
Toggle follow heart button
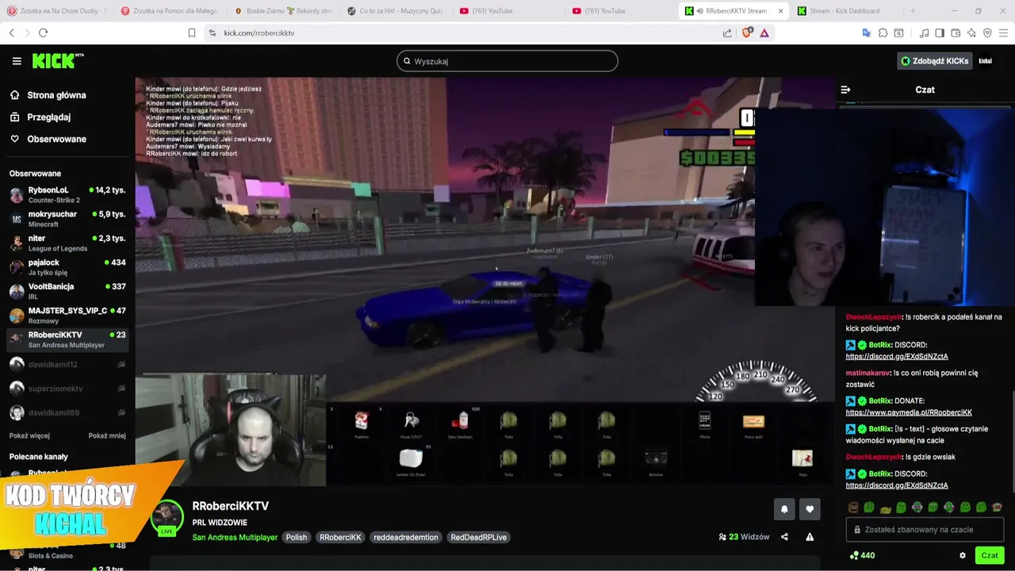810,509
